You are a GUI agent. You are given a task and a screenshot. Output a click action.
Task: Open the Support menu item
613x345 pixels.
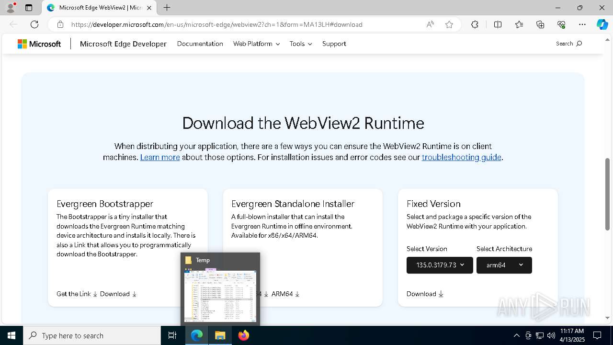coord(334,44)
